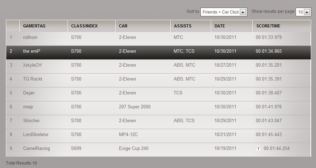Open the Sort by dropdown arrow
This screenshot has width=316, height=168.
(243, 12)
